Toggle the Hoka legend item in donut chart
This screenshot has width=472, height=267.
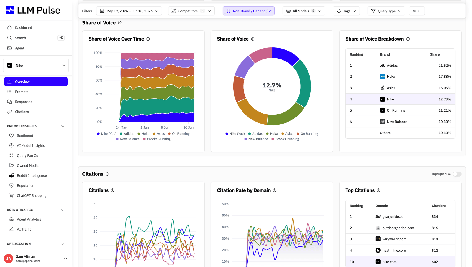click(x=272, y=134)
